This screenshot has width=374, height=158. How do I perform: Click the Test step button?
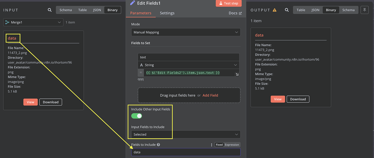pos(228,3)
